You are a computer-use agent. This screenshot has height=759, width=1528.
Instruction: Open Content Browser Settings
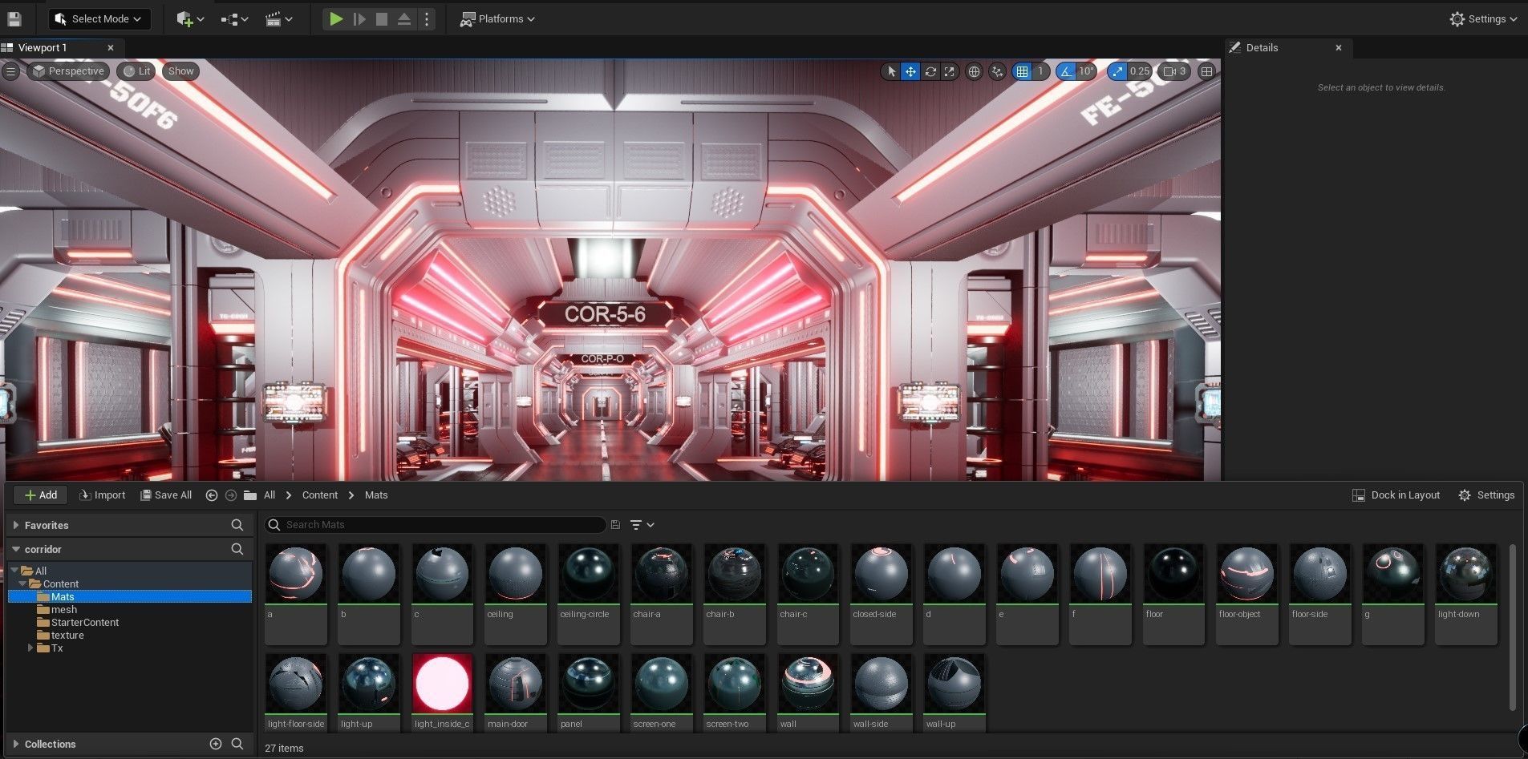point(1486,495)
